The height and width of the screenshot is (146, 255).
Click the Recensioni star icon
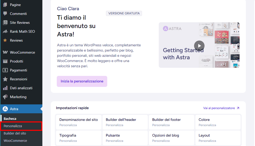(5, 79)
